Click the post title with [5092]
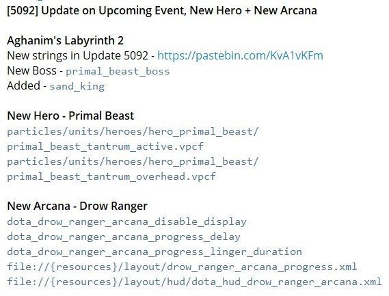The height and width of the screenshot is (296, 389). (162, 11)
